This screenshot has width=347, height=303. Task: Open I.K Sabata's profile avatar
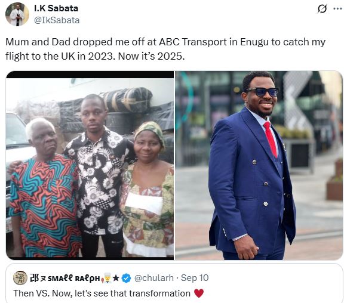[17, 14]
